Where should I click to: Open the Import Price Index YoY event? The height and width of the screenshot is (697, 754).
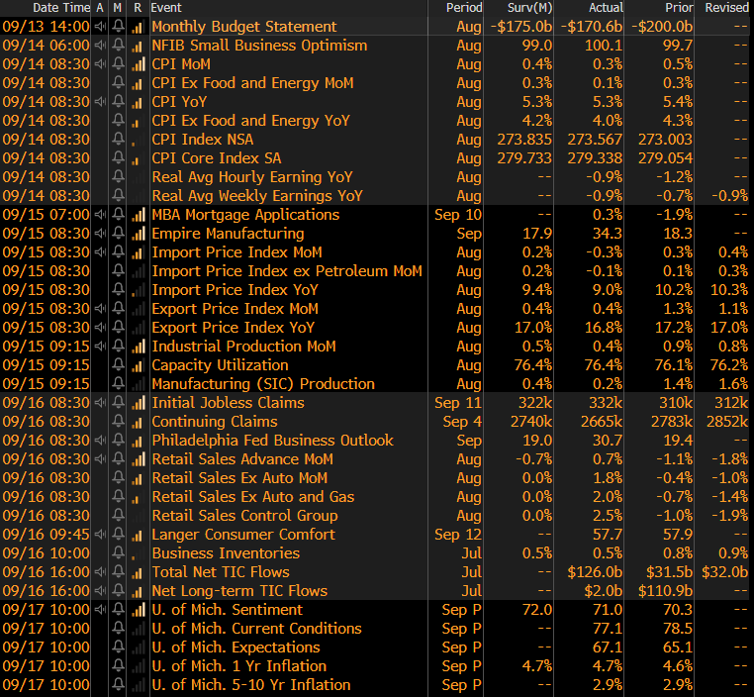pos(236,290)
